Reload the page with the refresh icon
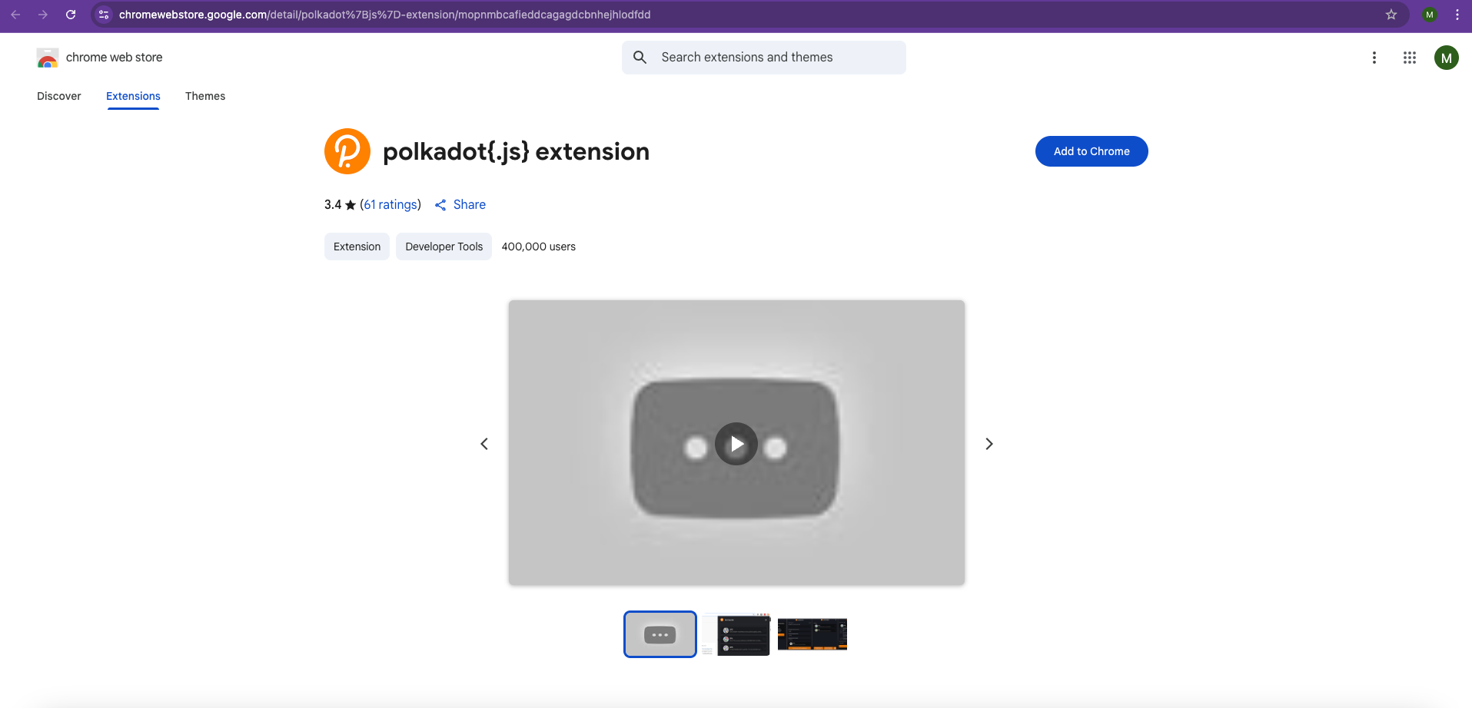Screen dimensions: 1472x708 (71, 15)
